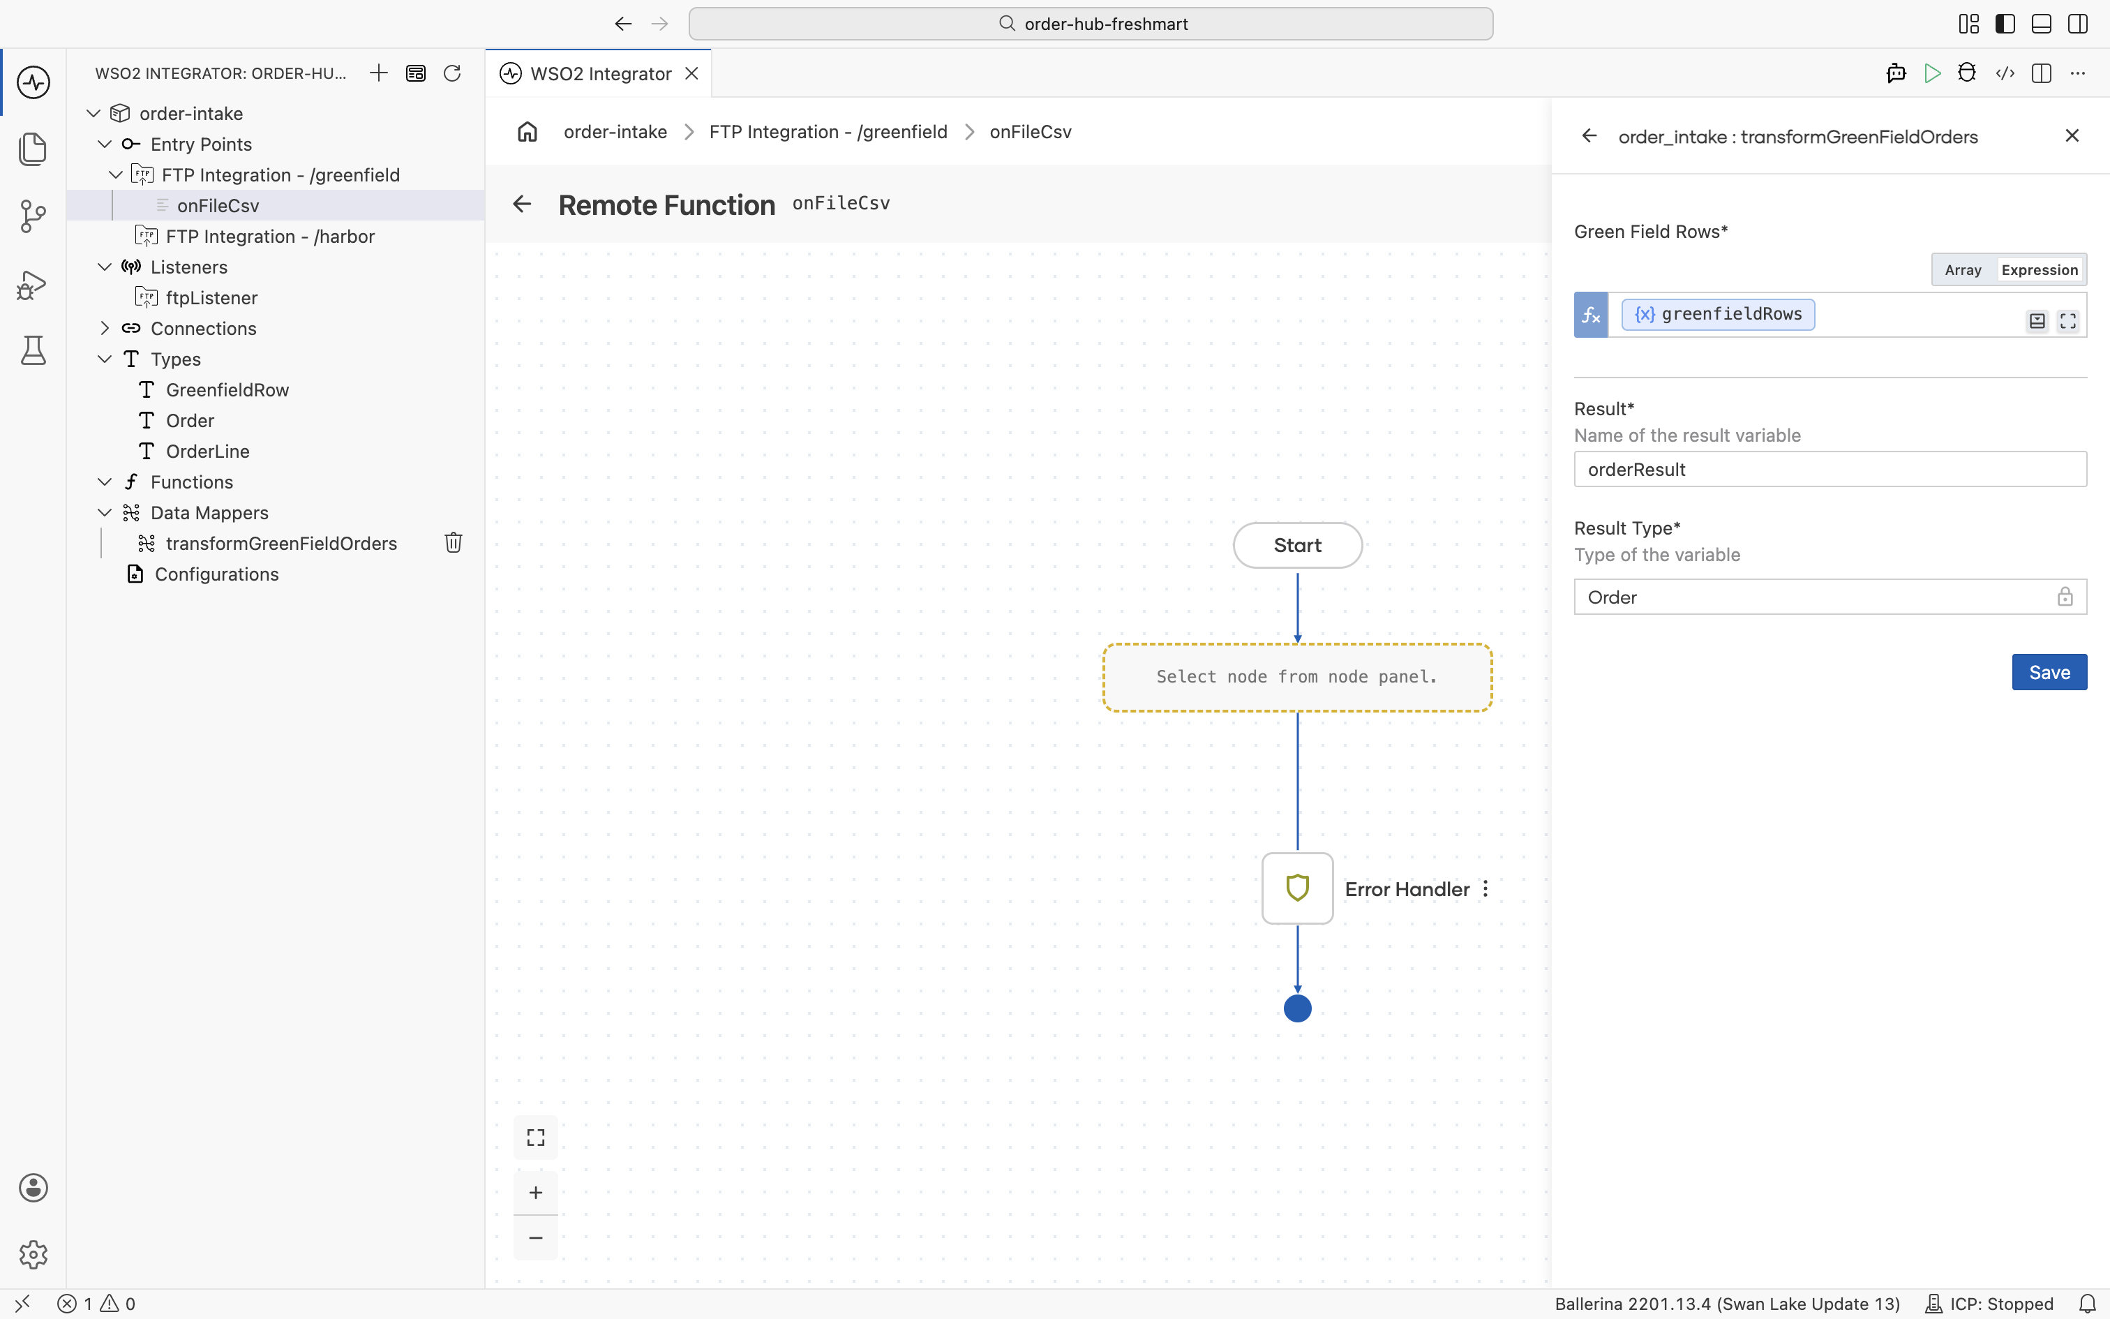Open the Explorer files icon
Viewport: 2110px width, 1319px height.
[33, 149]
